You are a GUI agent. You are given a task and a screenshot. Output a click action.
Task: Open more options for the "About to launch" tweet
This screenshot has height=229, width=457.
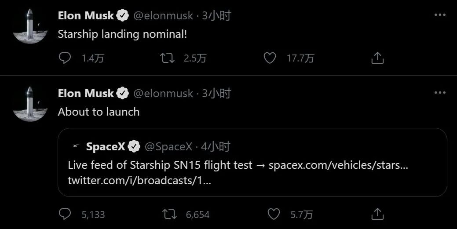pyautogui.click(x=440, y=93)
